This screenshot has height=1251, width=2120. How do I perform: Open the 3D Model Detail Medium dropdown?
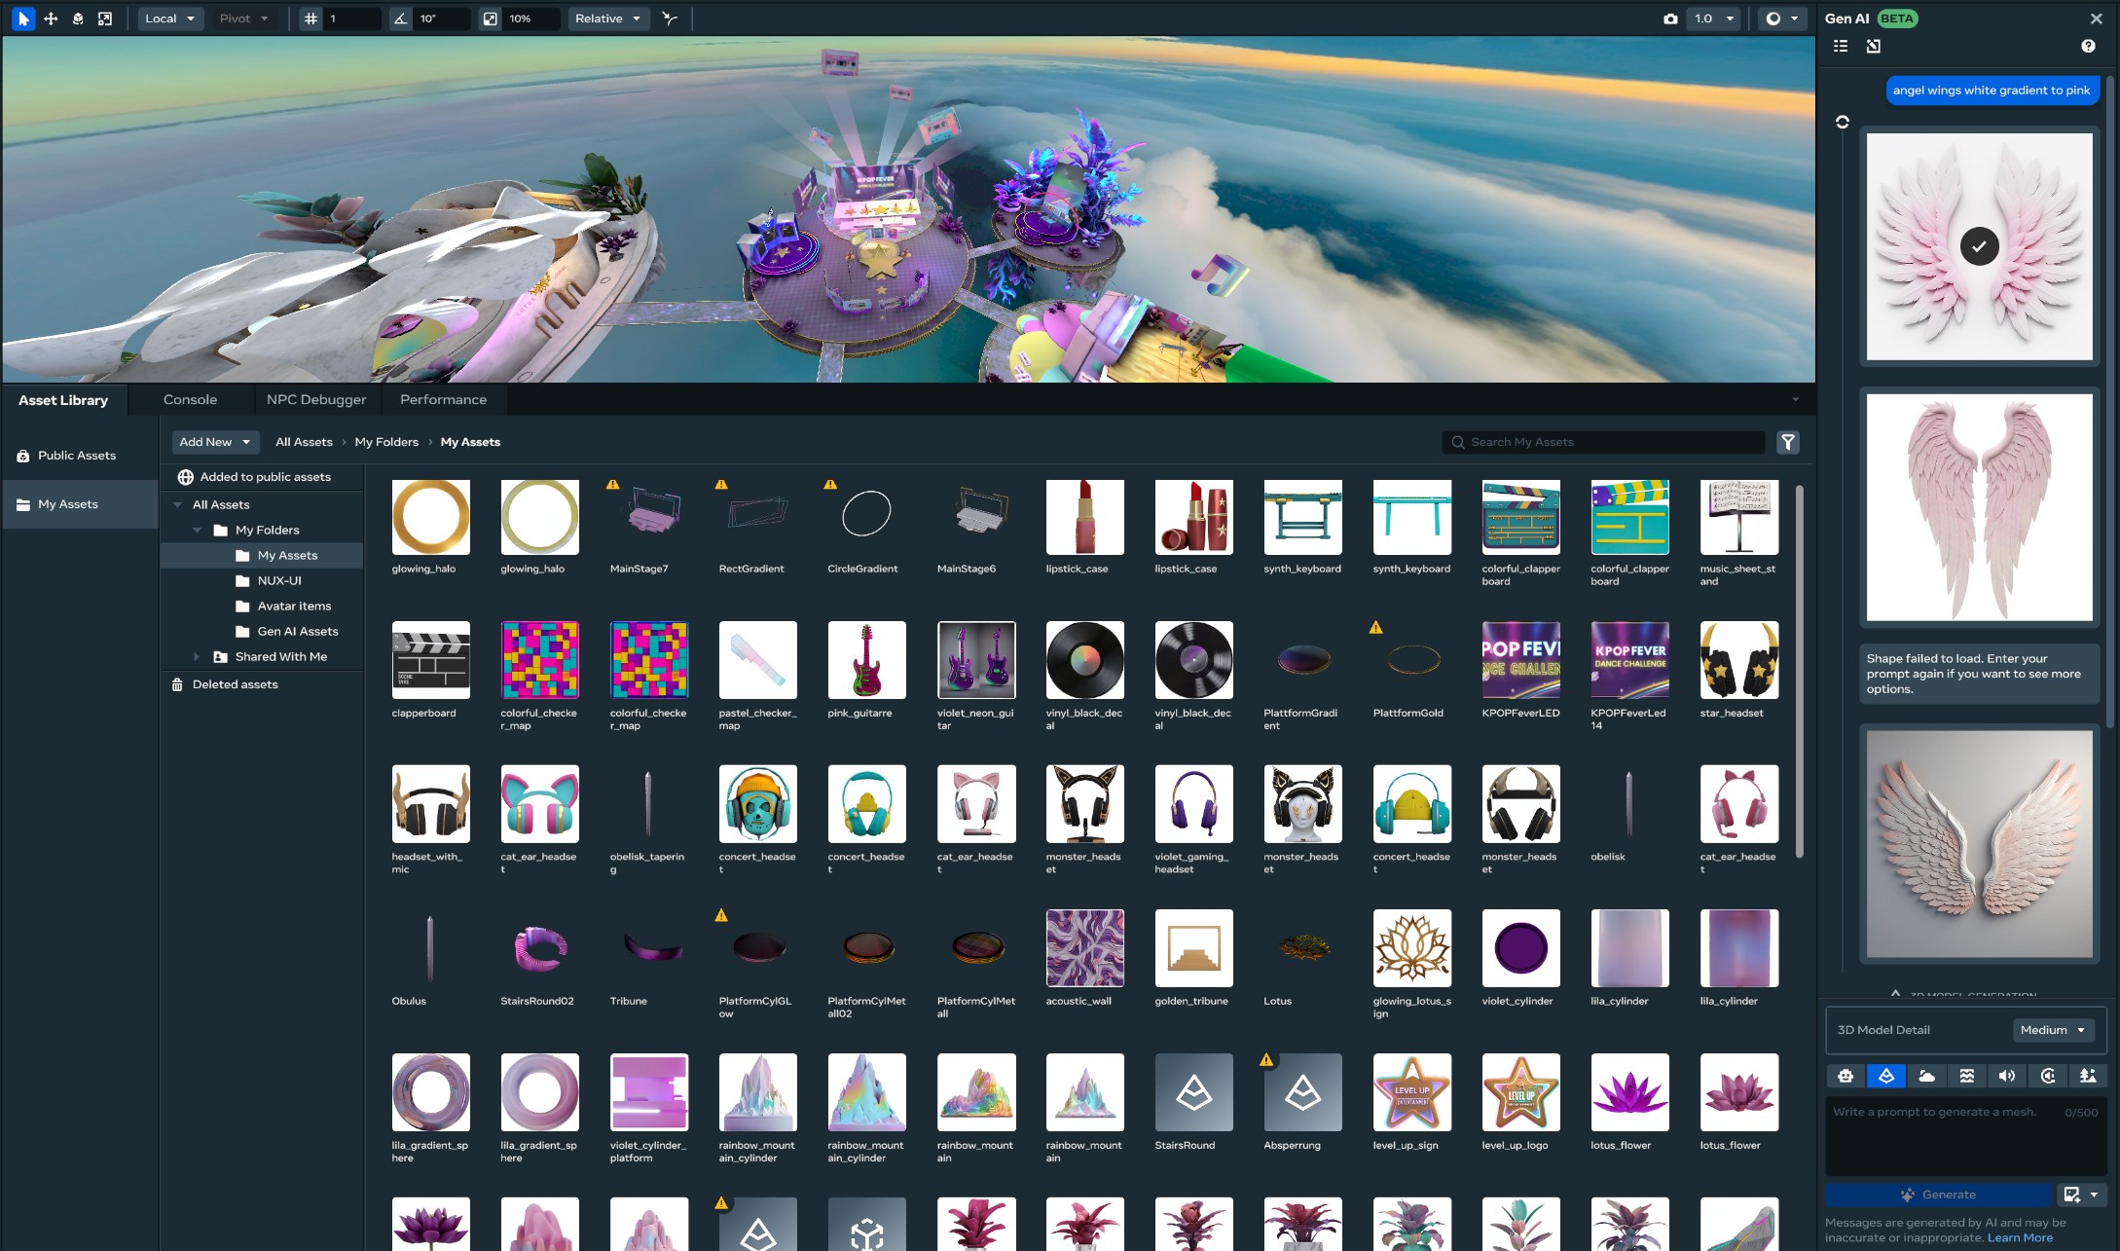pos(2052,1030)
